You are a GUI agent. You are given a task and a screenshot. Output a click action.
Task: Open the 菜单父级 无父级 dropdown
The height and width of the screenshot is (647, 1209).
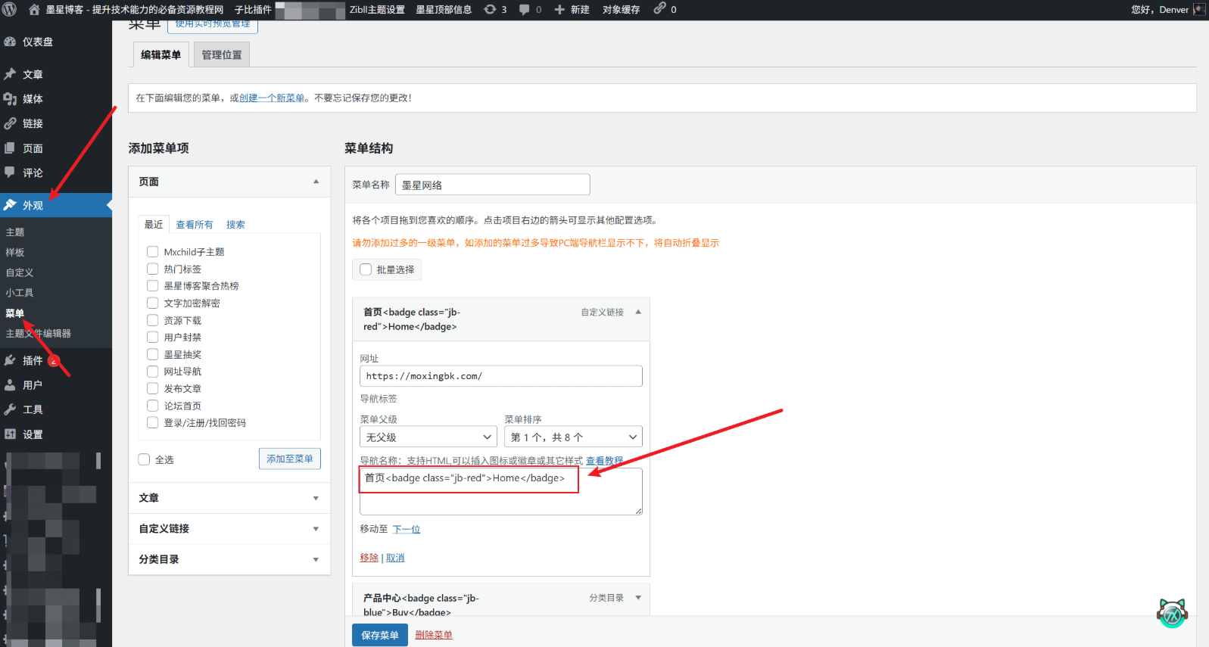428,437
